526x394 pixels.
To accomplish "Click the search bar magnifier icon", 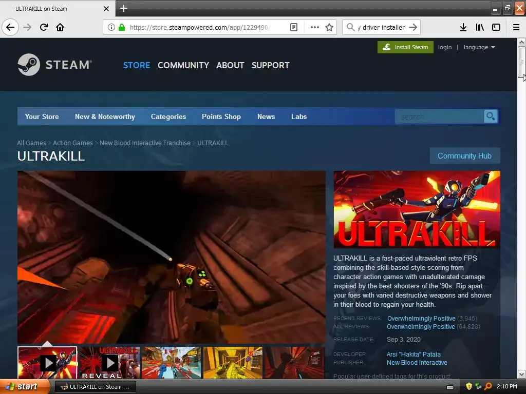I will coord(350,27).
